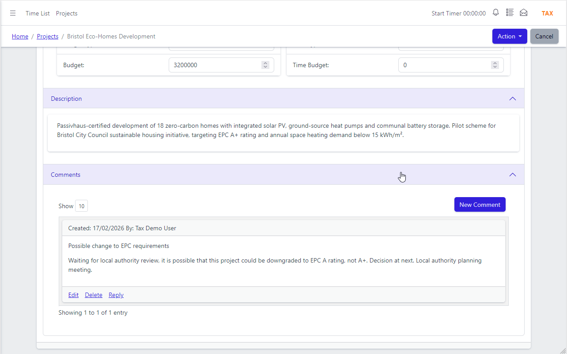Open the Projects menu

click(67, 13)
